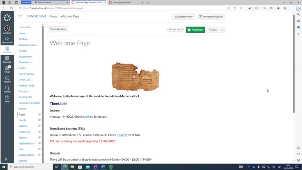The image size is (302, 170).
Task: Toggle the hidden eye icon beside Files
Action: pyautogui.click(x=40, y=149)
